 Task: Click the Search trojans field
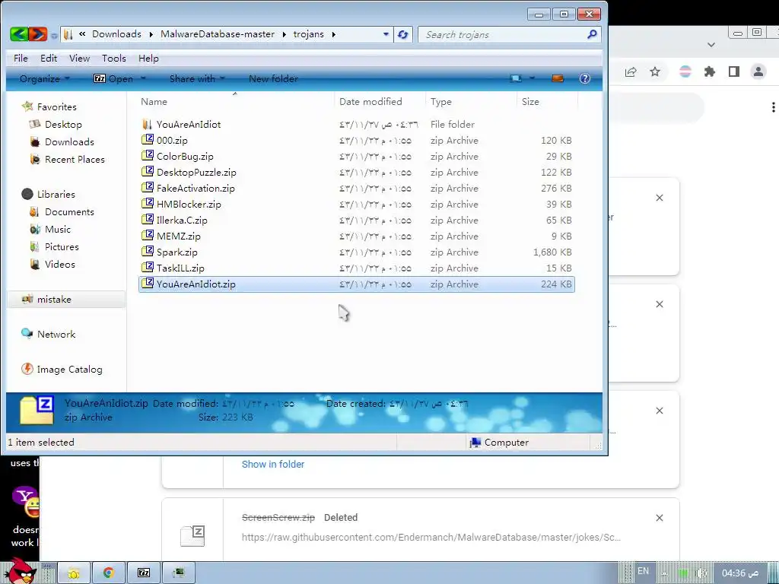click(x=502, y=34)
